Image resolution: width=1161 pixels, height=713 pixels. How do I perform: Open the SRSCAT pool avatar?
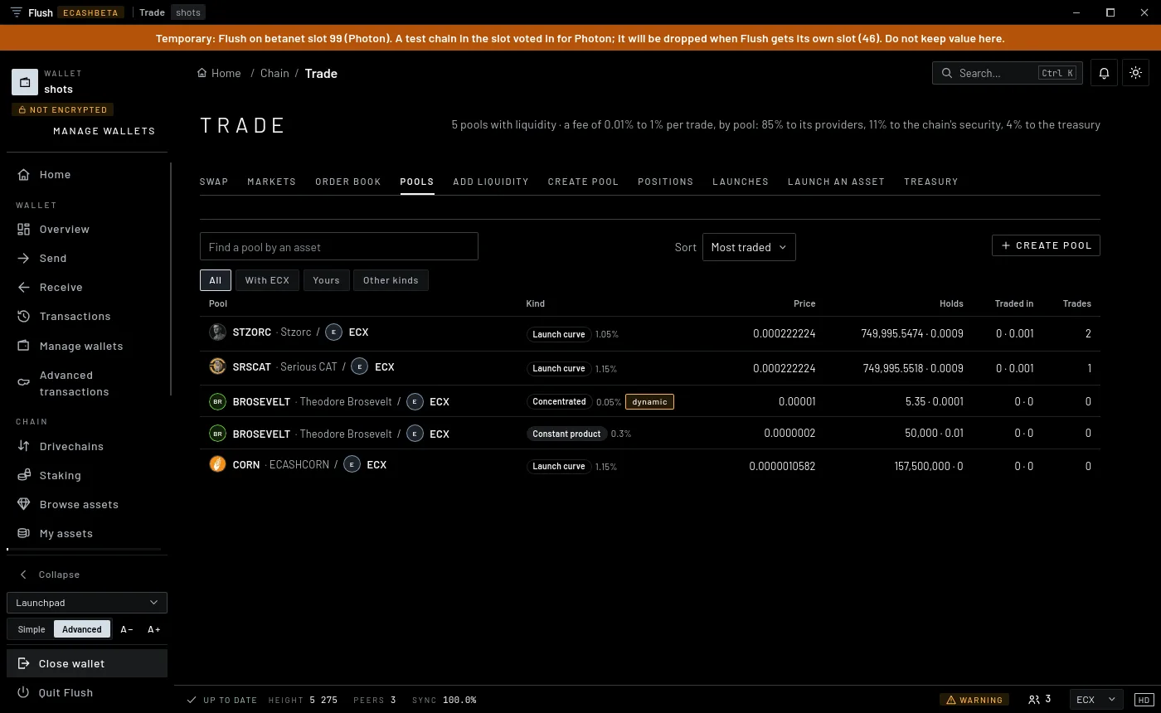coord(217,366)
